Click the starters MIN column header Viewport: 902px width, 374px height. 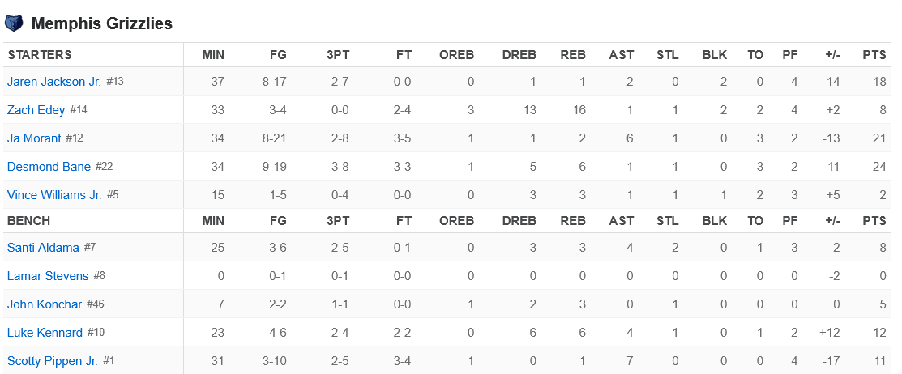click(214, 55)
